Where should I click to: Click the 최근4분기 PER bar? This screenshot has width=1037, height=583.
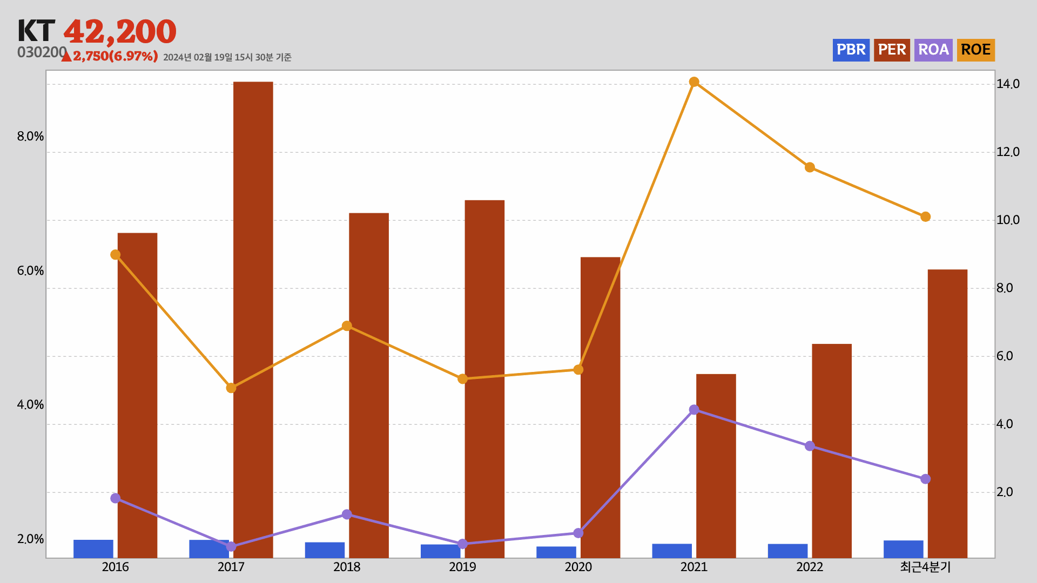(x=947, y=413)
